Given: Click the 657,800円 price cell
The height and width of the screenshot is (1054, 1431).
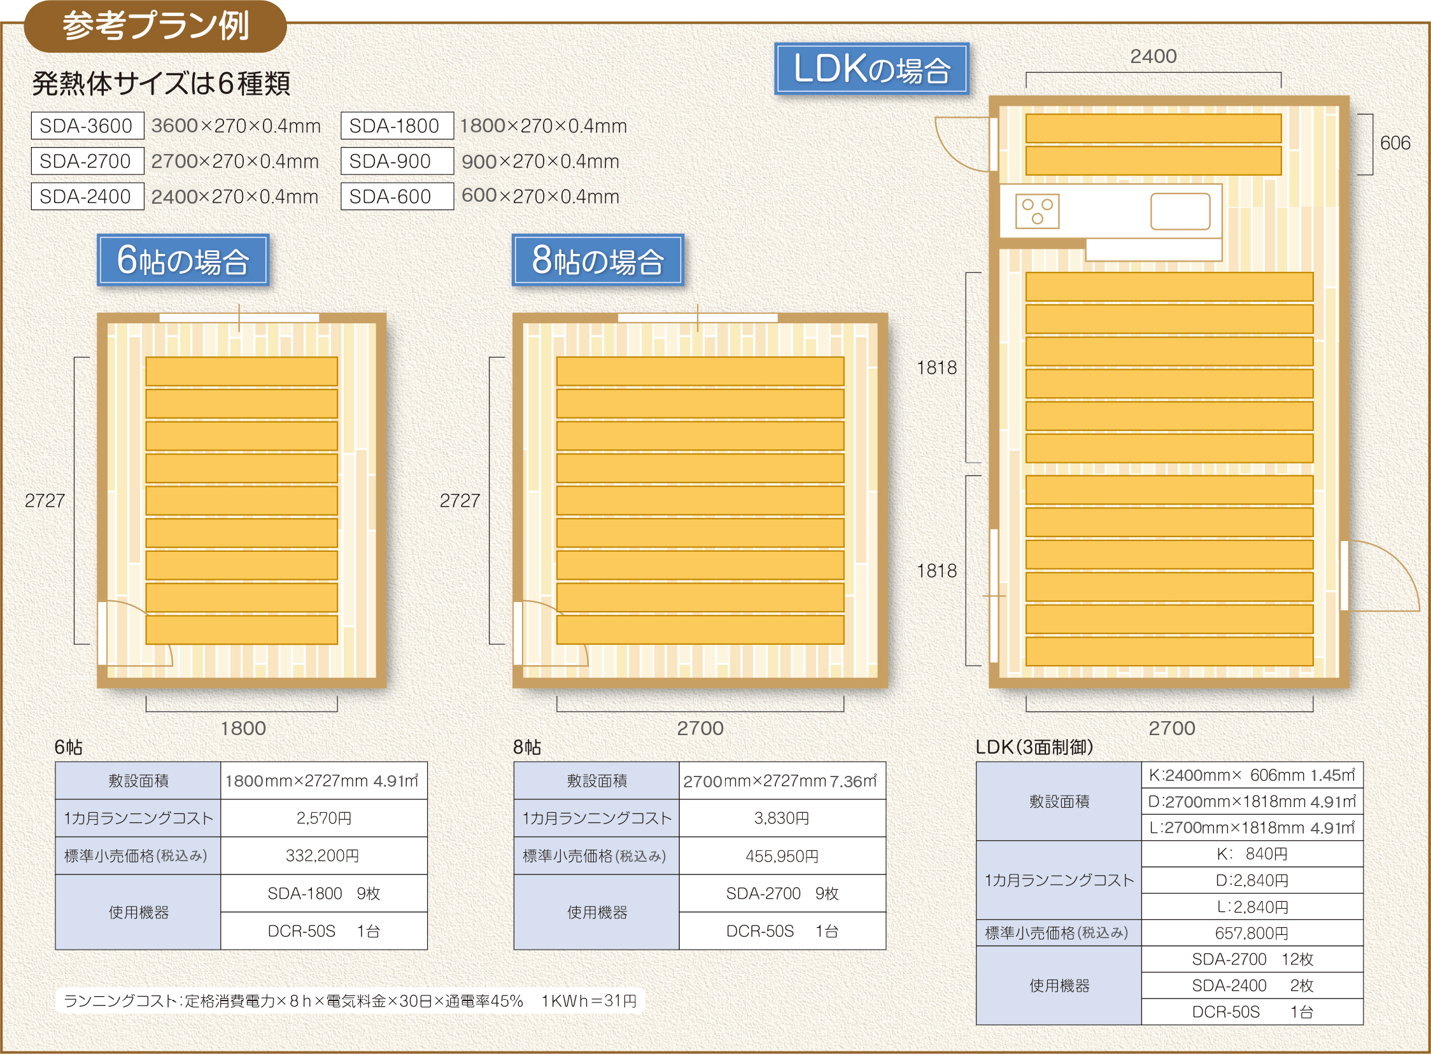Looking at the screenshot, I should tap(1252, 933).
